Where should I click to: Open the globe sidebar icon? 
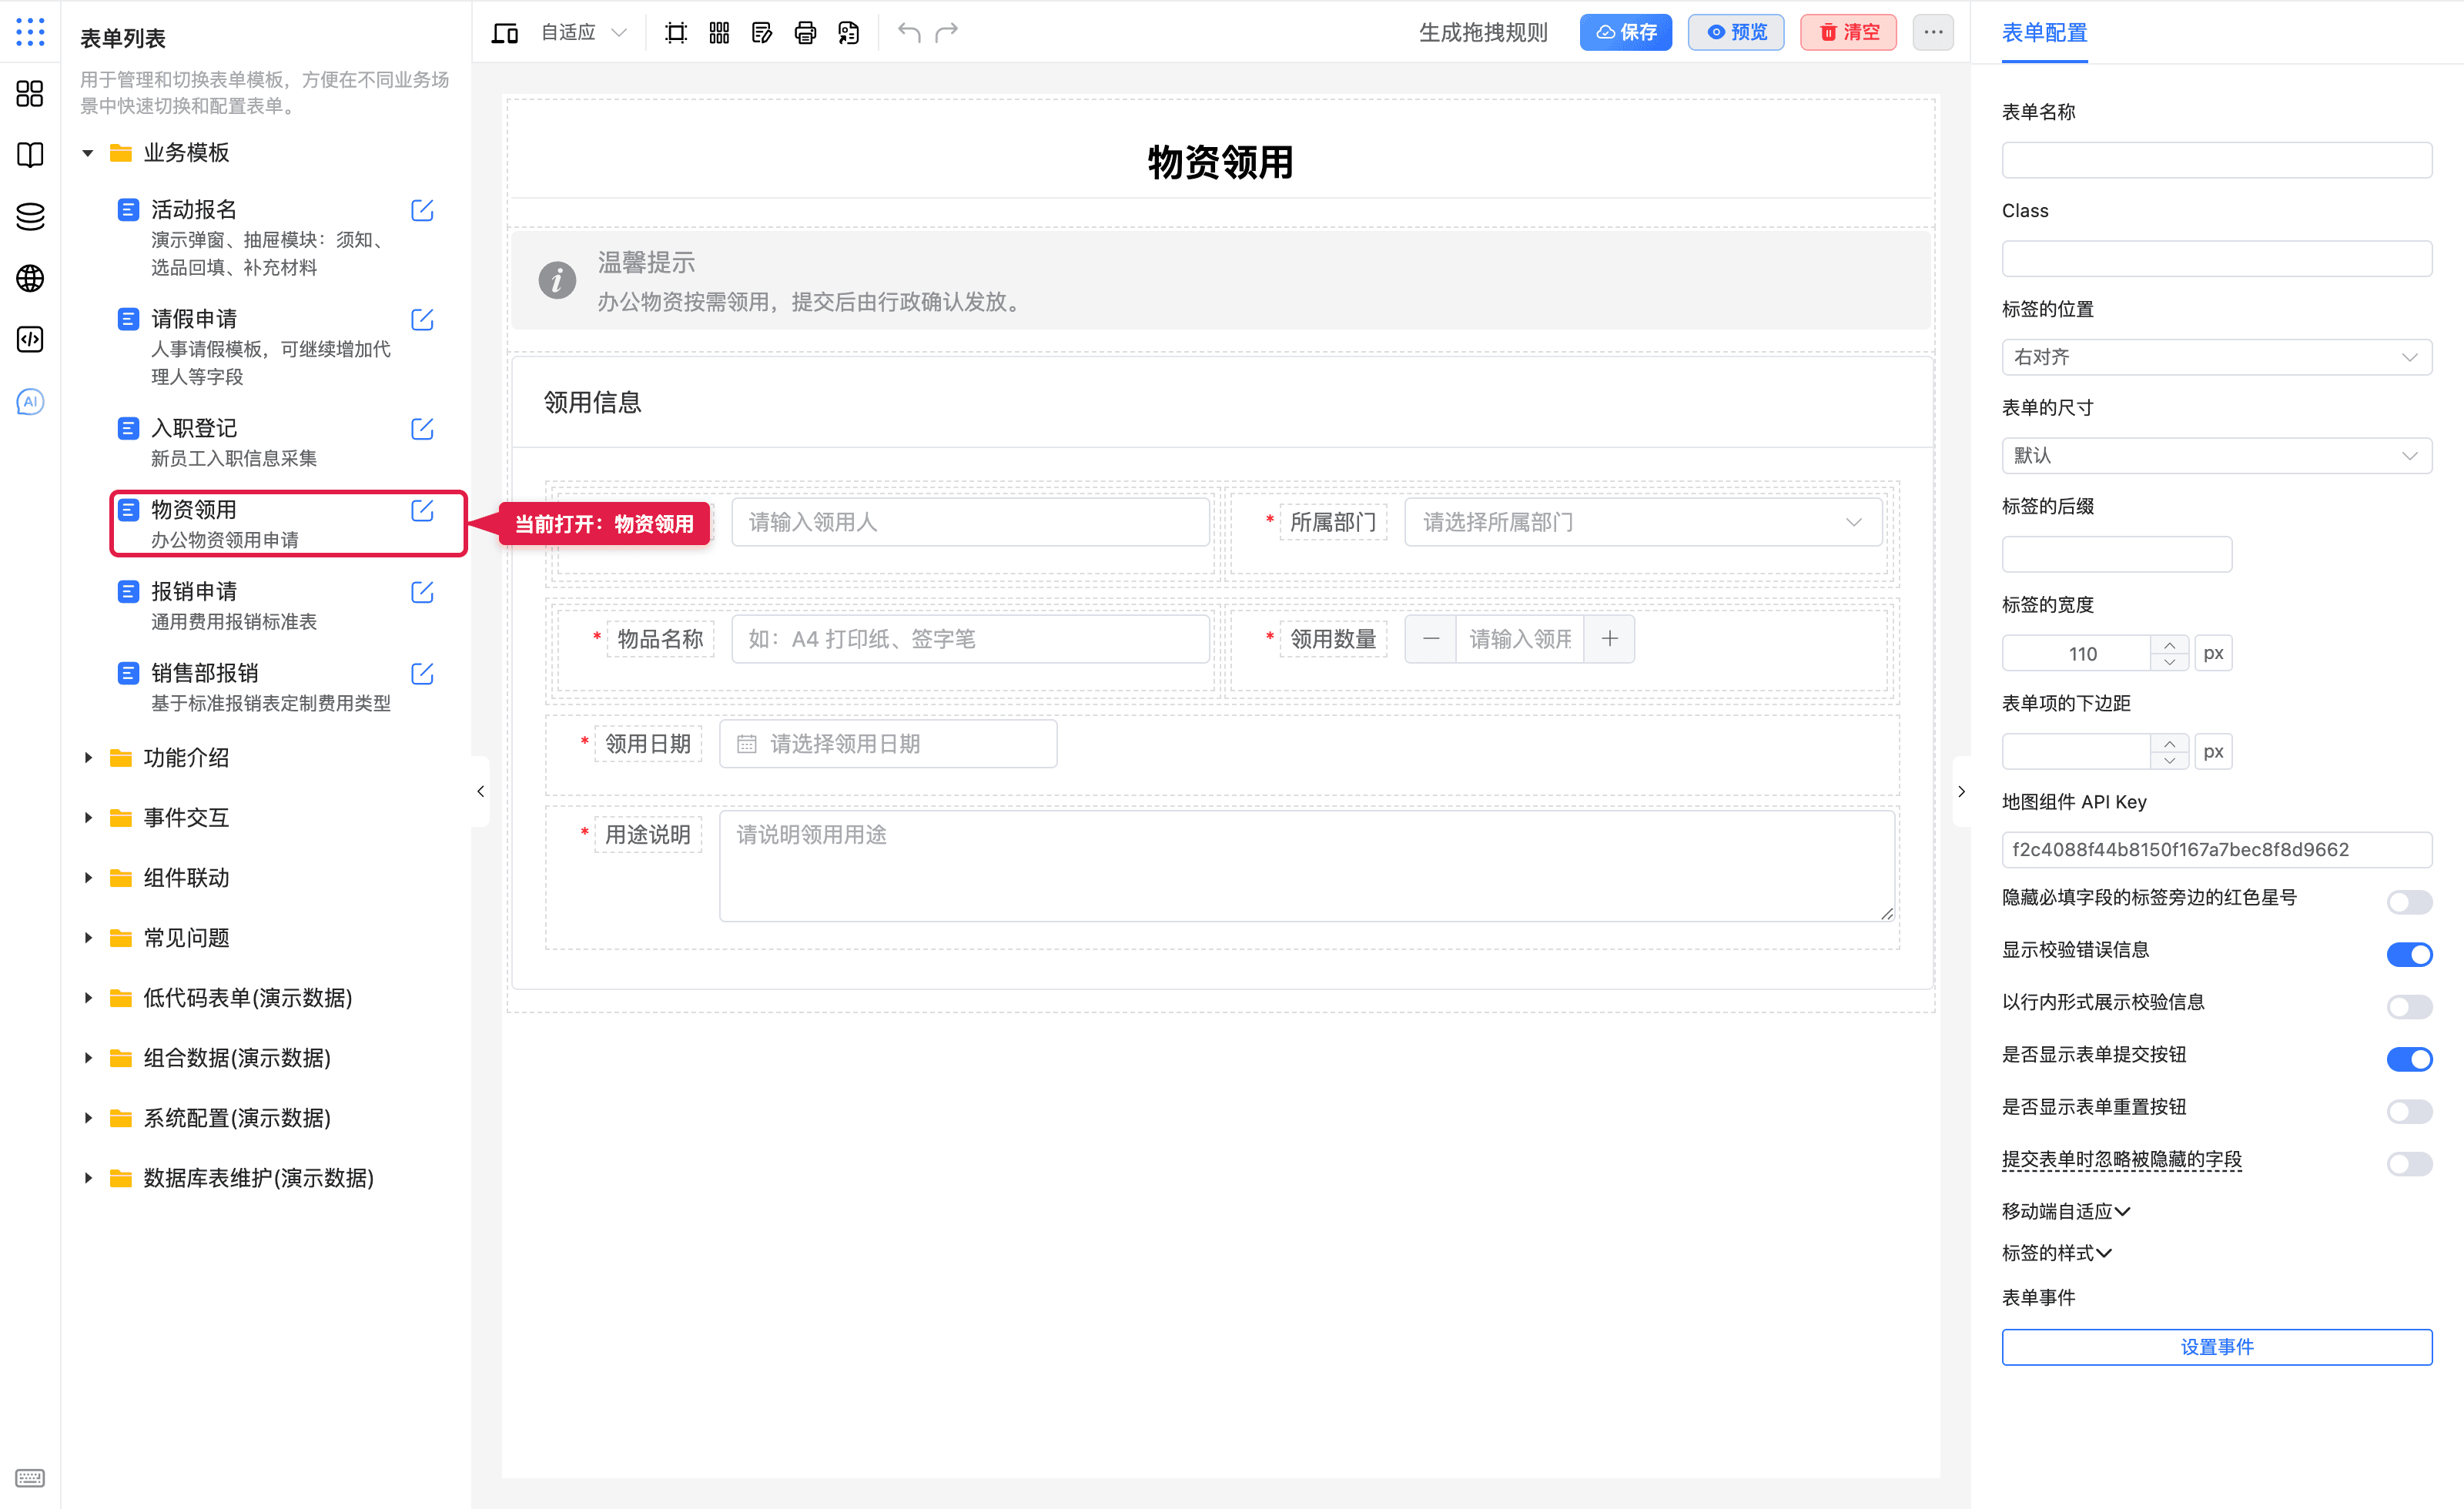(x=30, y=278)
